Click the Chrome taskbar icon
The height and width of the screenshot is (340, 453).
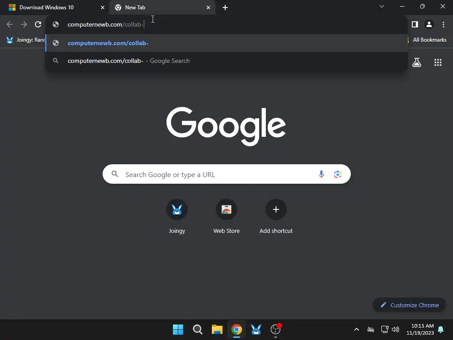pyautogui.click(x=237, y=329)
